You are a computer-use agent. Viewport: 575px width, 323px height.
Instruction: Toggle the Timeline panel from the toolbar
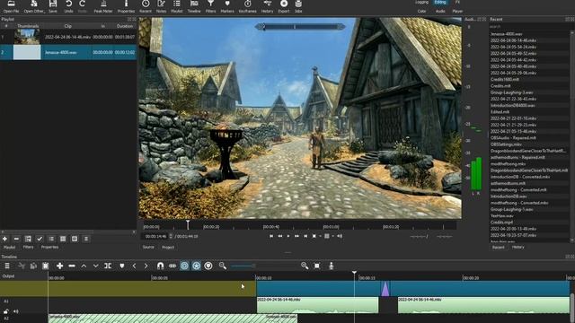[x=194, y=6]
